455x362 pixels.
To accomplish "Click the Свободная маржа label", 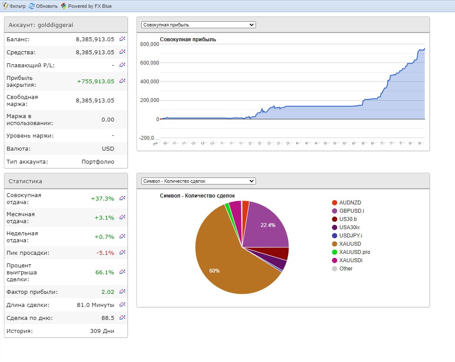I will click(22, 101).
